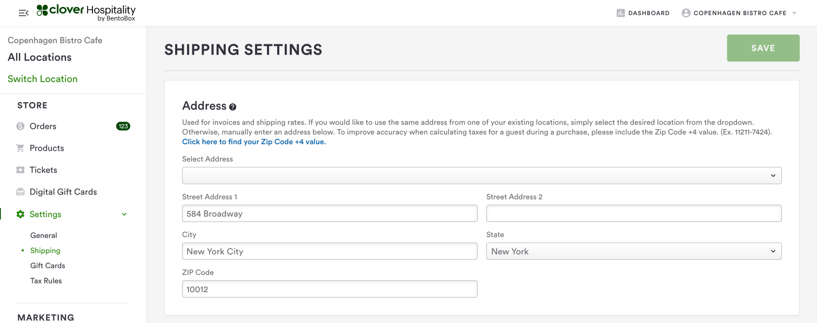Click the Products cart icon
Viewport: 817px width, 323px height.
pos(21,148)
